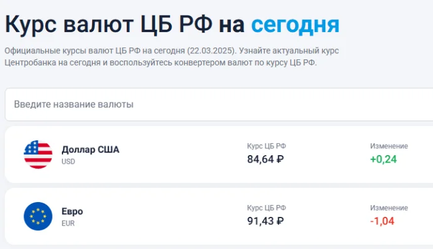Click the European Union flag icon
Screen dimensions: 433x249
click(x=38, y=216)
